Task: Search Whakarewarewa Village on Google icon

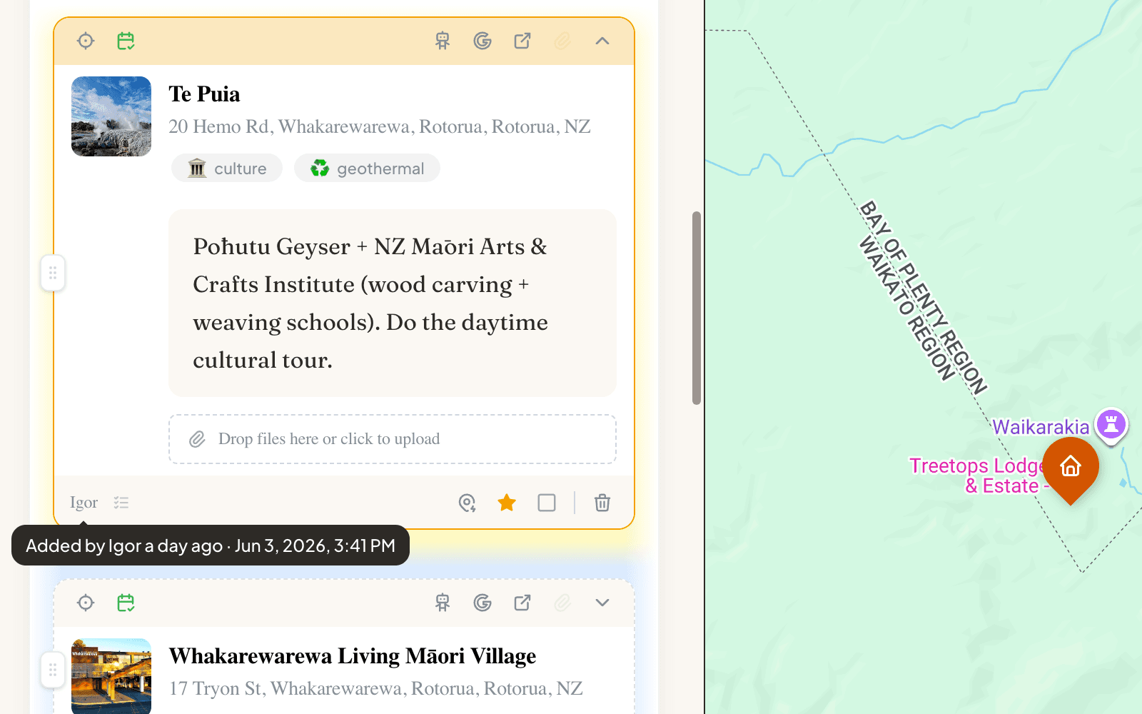Action: (x=482, y=603)
